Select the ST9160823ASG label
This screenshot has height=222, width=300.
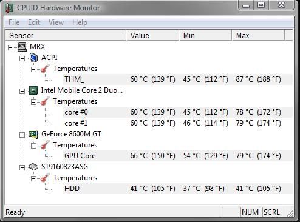tap(64, 167)
